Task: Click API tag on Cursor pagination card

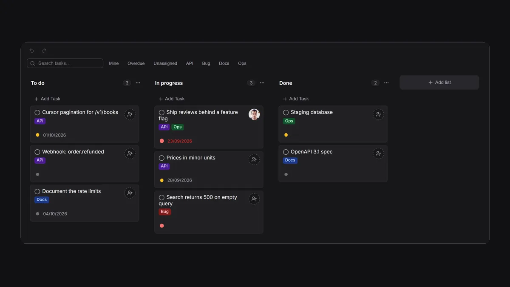Action: coord(40,121)
